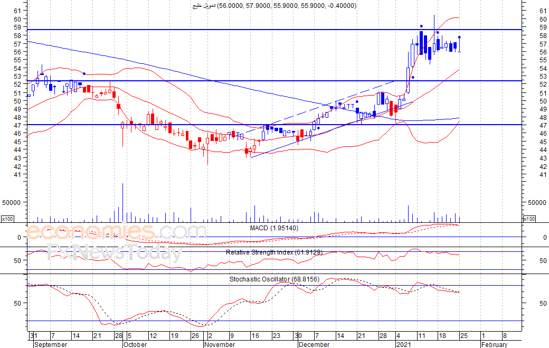Screen dimensions: 549x348
Task: Click price 41 on the left axis
Action: [x=17, y=174]
